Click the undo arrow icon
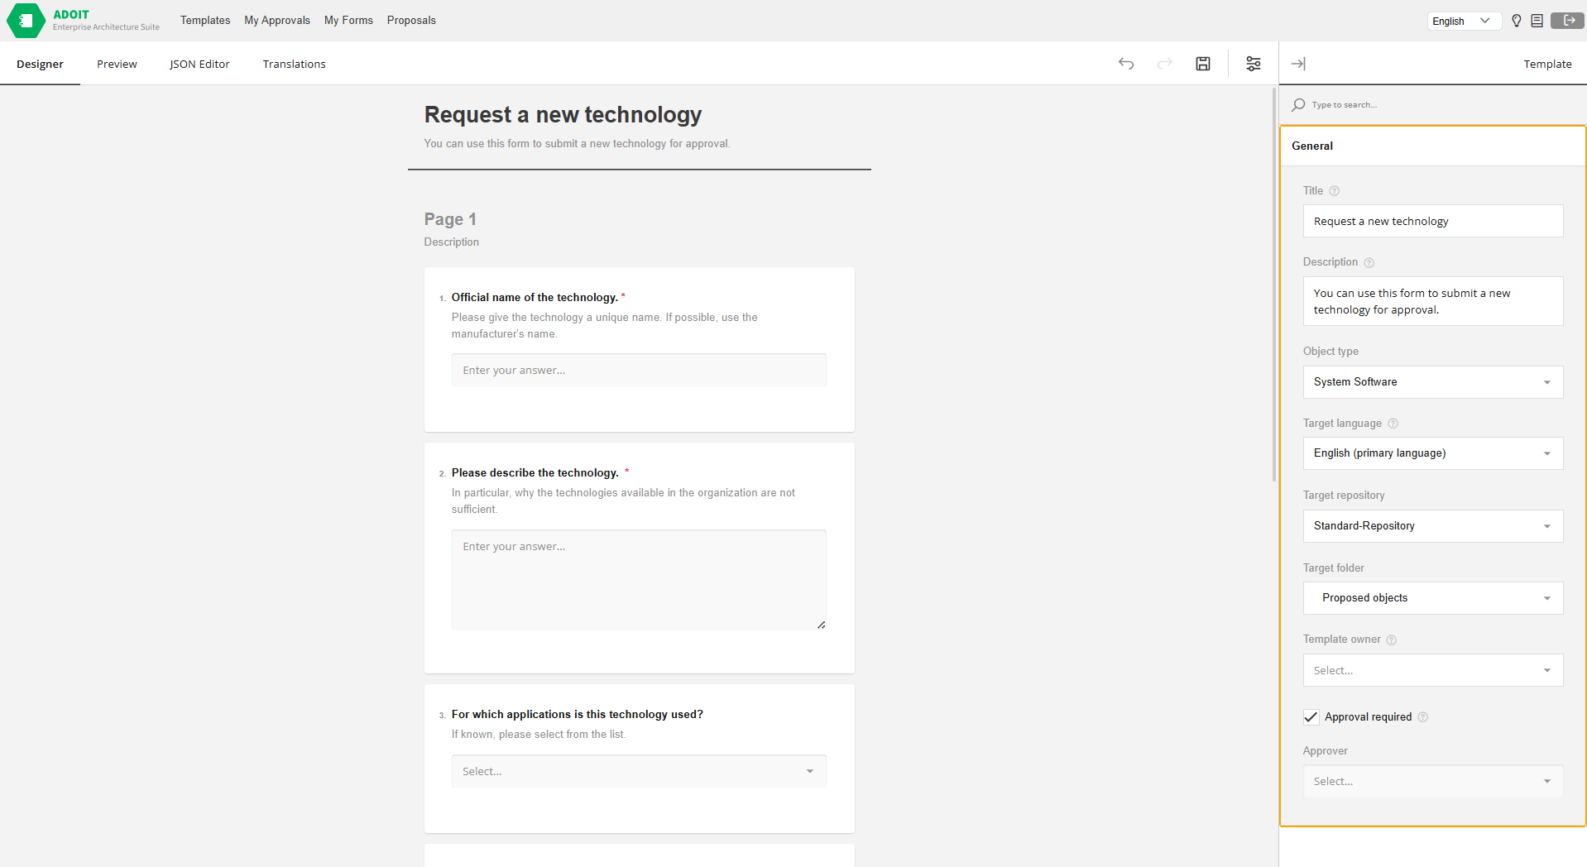The height and width of the screenshot is (867, 1587). click(1125, 64)
